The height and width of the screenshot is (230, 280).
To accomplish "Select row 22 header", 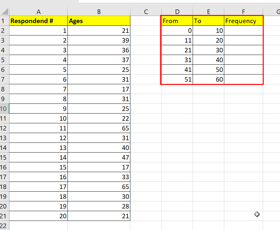I will pyautogui.click(x=5, y=225).
